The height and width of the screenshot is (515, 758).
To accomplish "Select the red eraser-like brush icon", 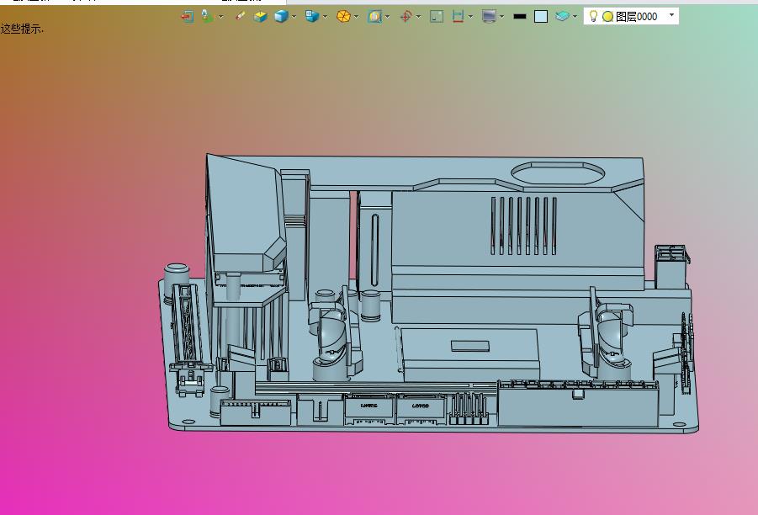I will 240,17.
